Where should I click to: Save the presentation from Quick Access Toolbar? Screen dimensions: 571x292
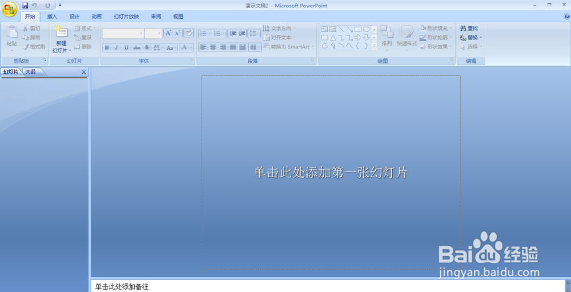pyautogui.click(x=25, y=6)
